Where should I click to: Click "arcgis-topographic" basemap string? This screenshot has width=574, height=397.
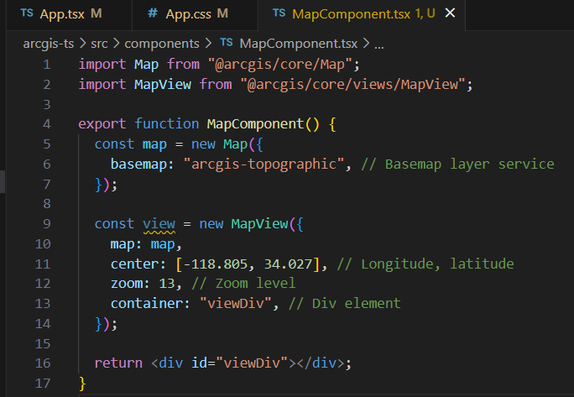click(x=264, y=164)
